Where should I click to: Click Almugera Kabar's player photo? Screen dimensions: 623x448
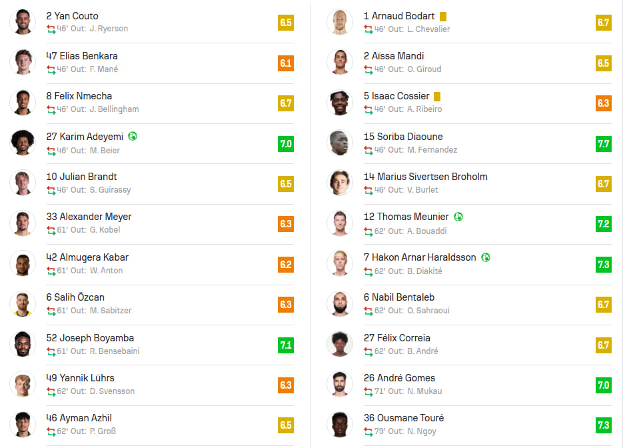pyautogui.click(x=23, y=264)
